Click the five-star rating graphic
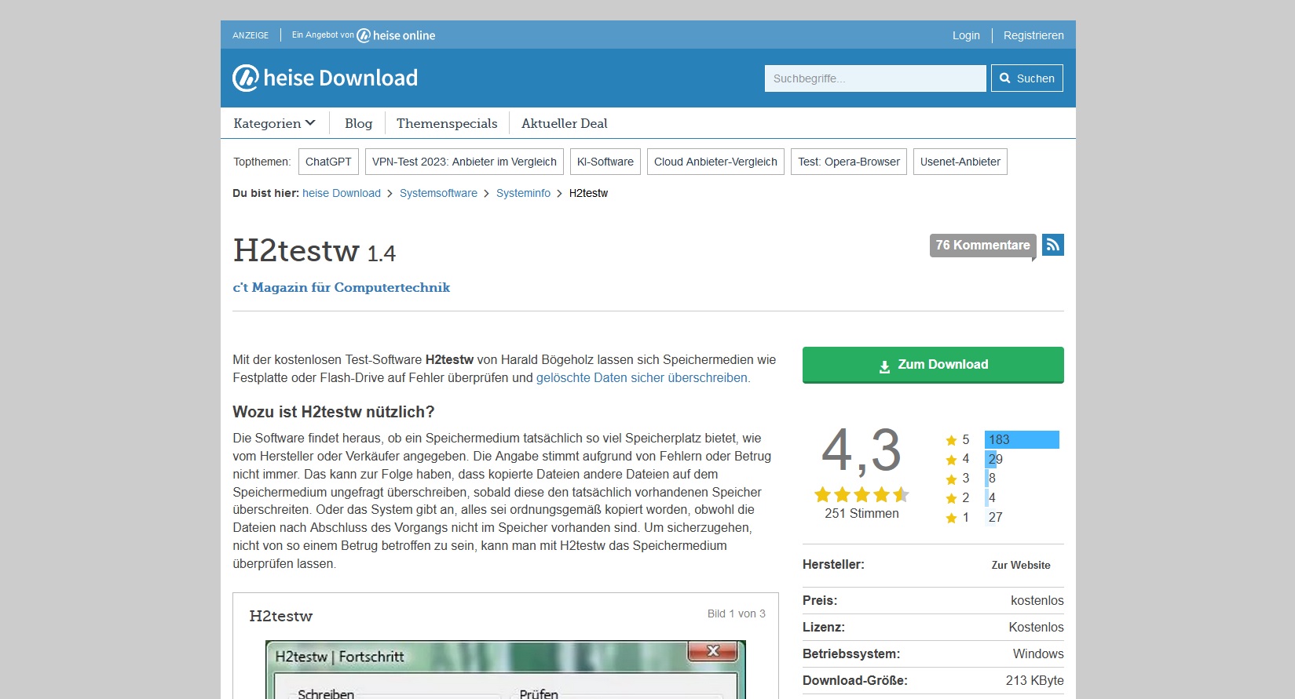 click(862, 494)
